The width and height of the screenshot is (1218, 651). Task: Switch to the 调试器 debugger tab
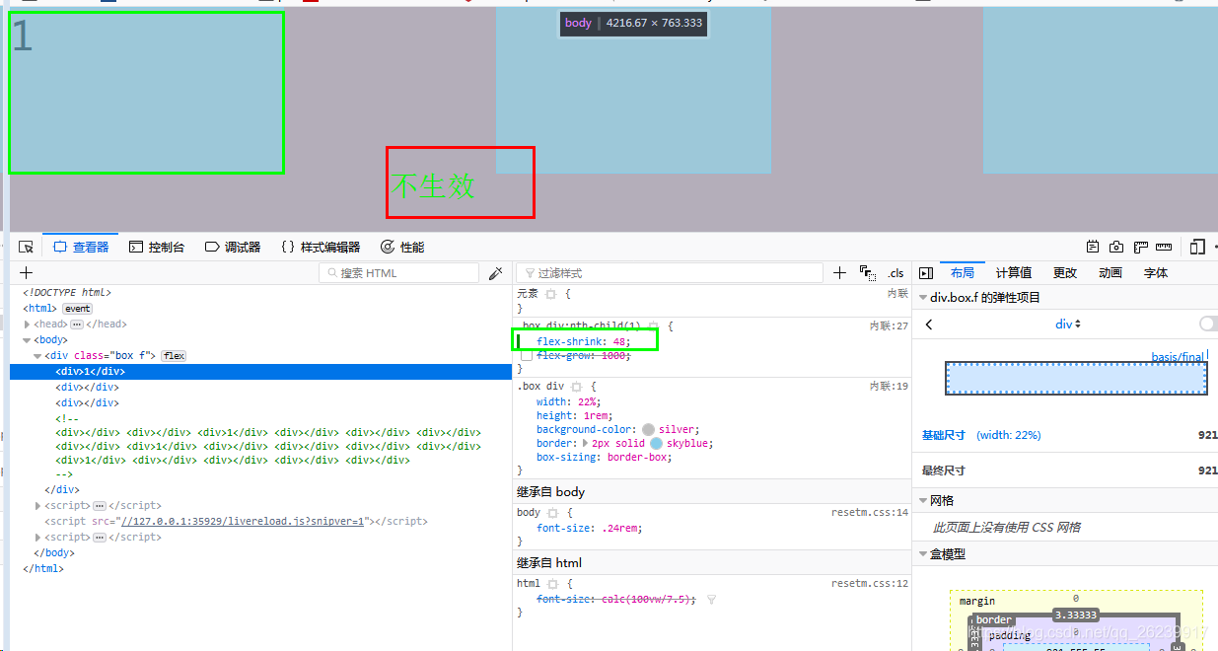[233, 248]
